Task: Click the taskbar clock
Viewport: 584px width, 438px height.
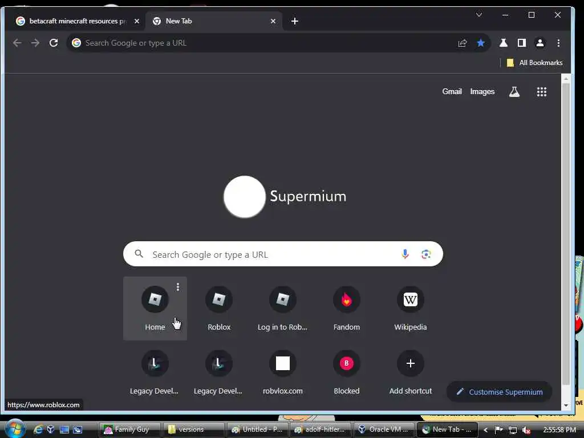Action: point(559,430)
